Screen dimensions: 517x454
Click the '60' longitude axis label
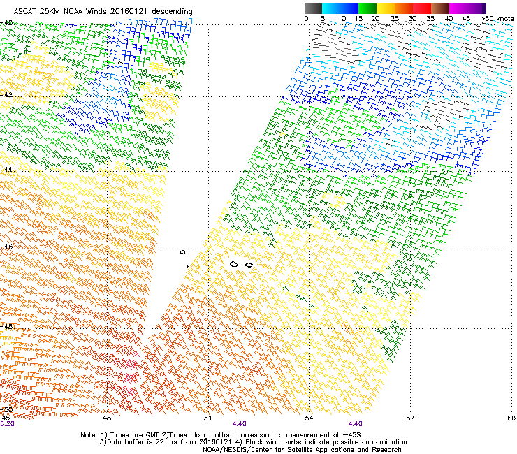point(511,418)
